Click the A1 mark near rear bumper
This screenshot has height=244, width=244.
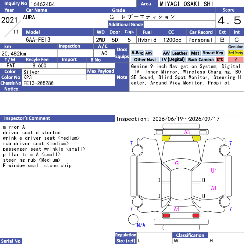tap(176, 210)
